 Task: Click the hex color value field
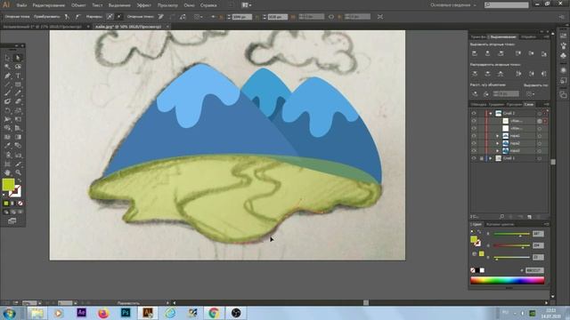coord(534,270)
